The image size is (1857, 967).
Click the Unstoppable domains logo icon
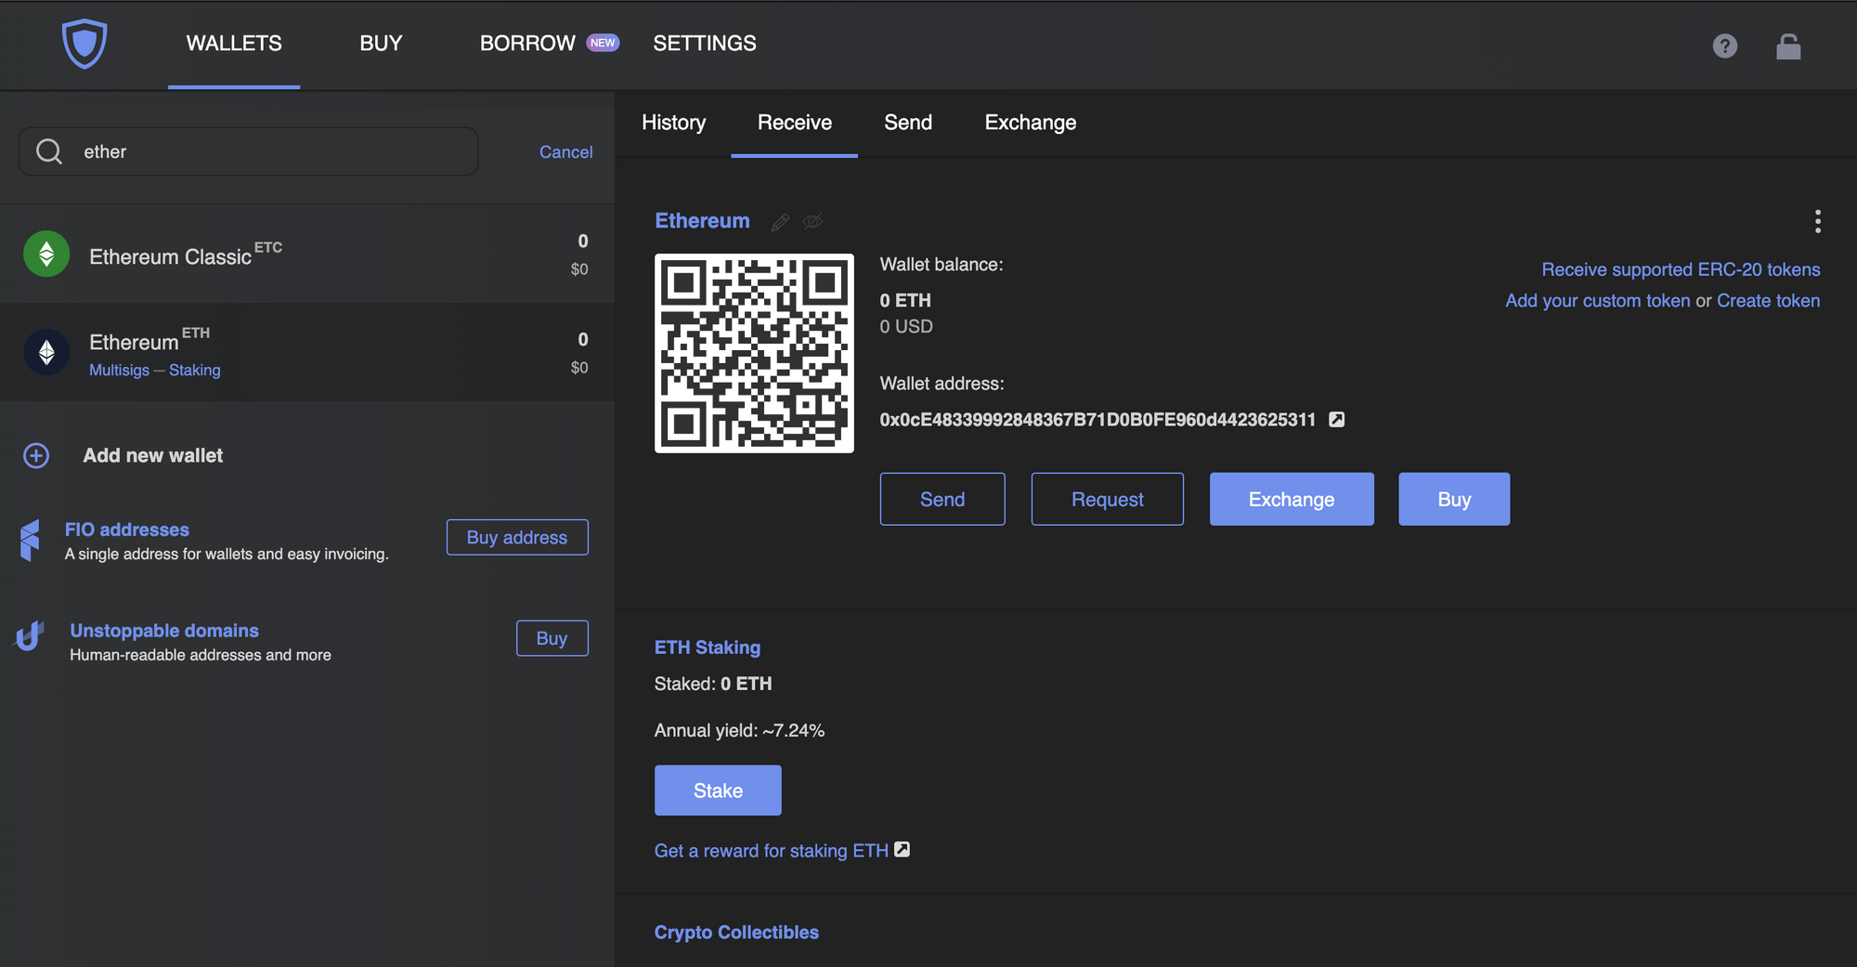[30, 637]
